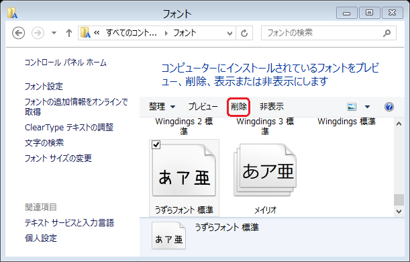Go up one folder level
410x262 pixels.
(68, 33)
